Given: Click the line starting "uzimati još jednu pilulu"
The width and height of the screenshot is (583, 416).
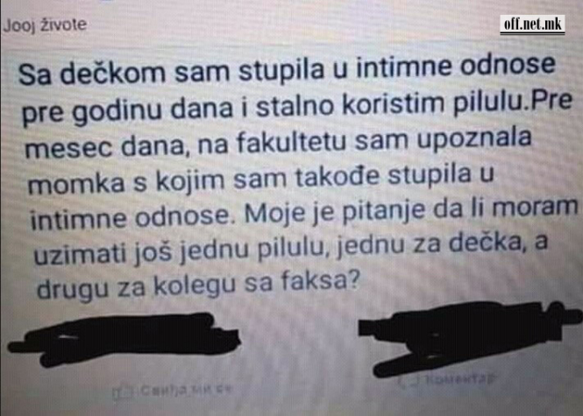Looking at the screenshot, I should (x=291, y=247).
